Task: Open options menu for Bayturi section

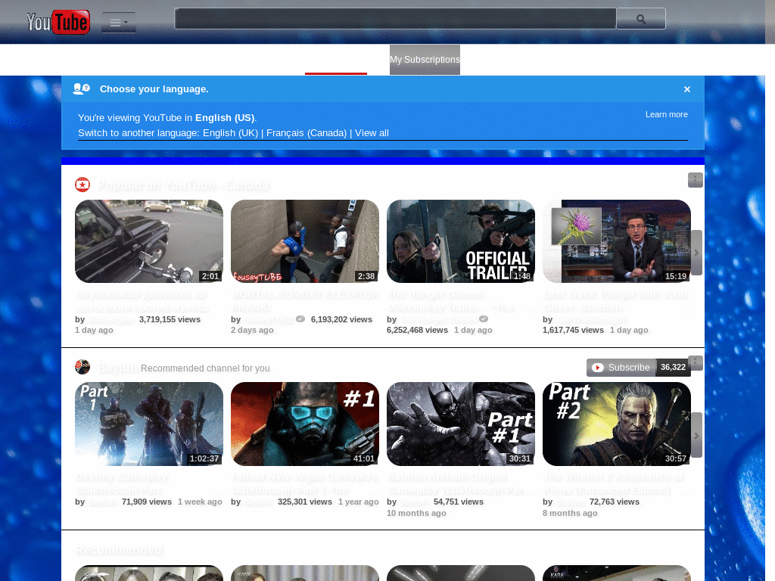Action: point(696,362)
